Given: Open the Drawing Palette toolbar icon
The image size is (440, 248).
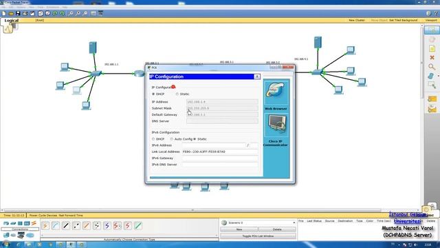Looking at the screenshot, I should [x=93, y=14].
